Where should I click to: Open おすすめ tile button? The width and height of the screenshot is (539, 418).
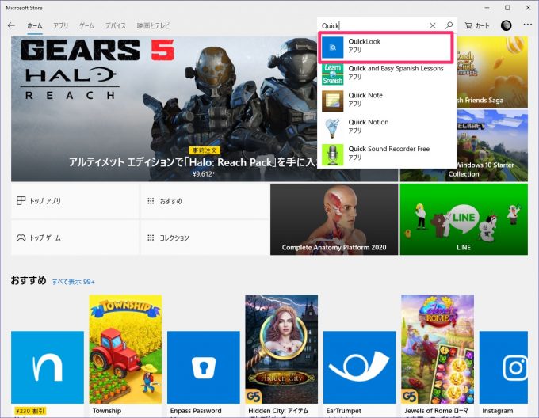point(205,201)
